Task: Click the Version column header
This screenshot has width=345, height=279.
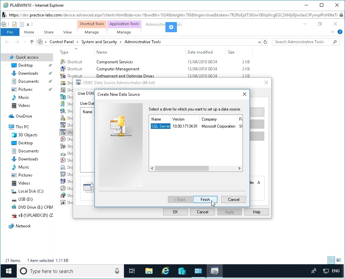Action: pyautogui.click(x=185, y=119)
